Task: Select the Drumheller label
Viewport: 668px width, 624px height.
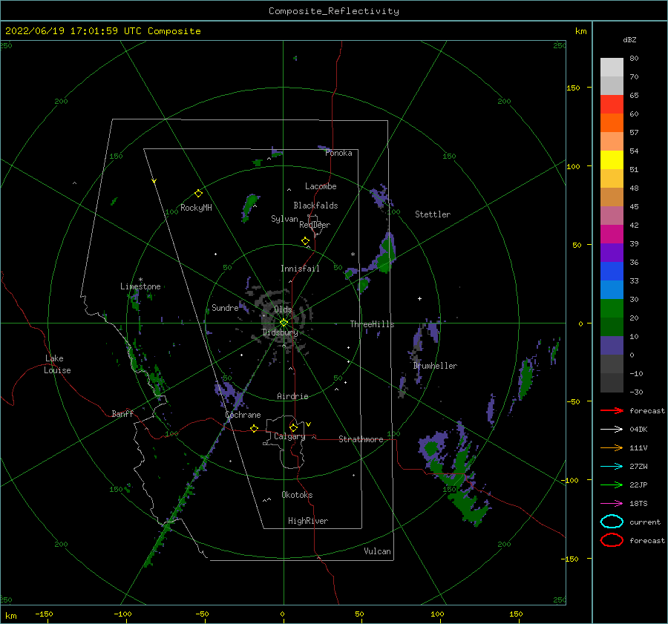Action: pos(435,366)
